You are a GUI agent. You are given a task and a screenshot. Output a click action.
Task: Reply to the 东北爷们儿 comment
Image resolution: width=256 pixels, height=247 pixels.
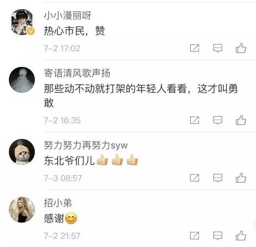tap(218, 178)
